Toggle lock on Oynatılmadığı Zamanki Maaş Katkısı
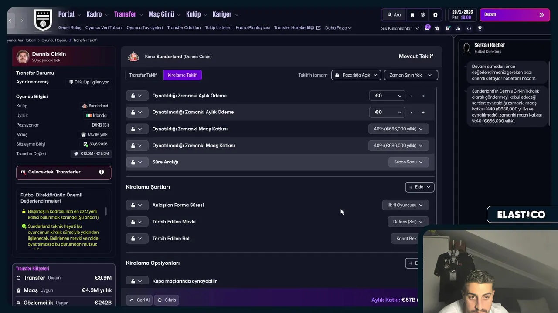558x313 pixels. pos(136,146)
